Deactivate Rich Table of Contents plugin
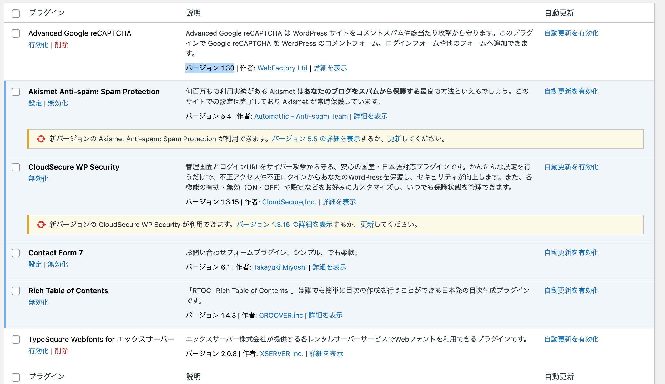This screenshot has width=665, height=384. 38,302
